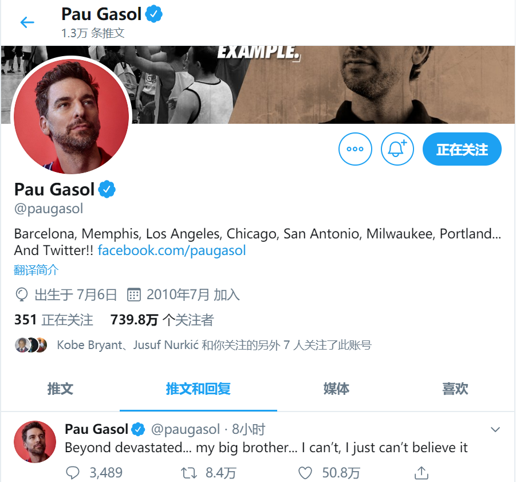Expand the tweet's chevron dropdown menu
The height and width of the screenshot is (482, 516).
(x=495, y=429)
